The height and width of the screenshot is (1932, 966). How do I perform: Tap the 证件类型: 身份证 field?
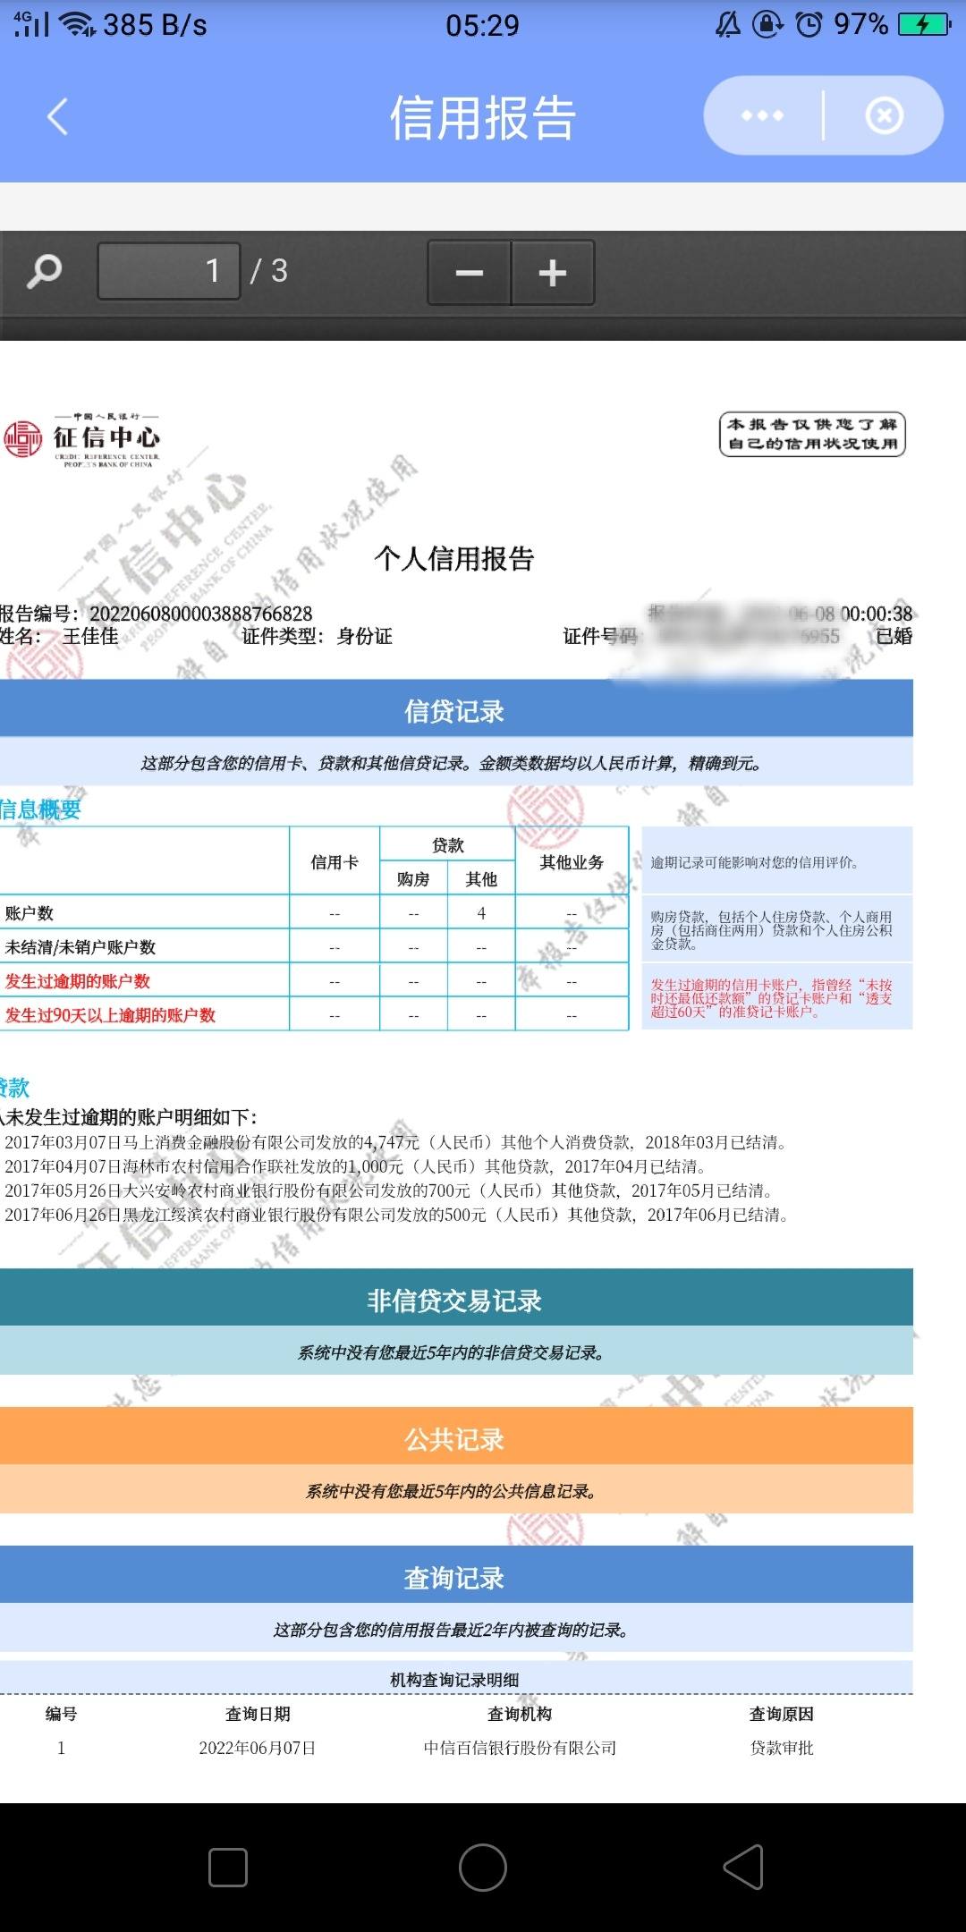(317, 636)
